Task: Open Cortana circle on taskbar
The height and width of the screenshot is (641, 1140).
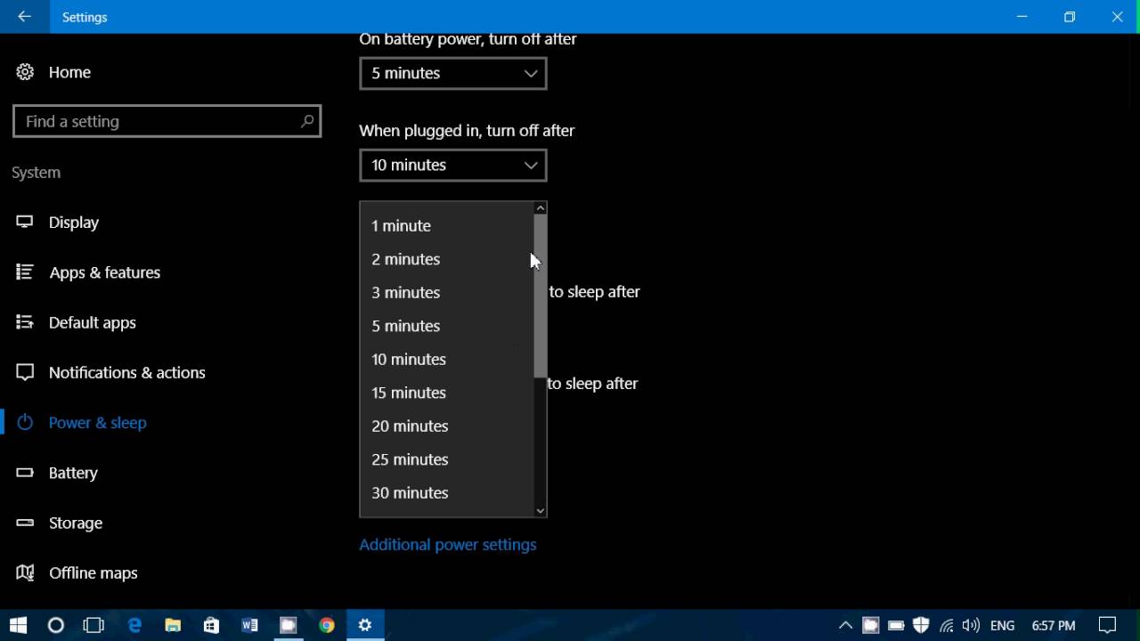Action: [56, 626]
